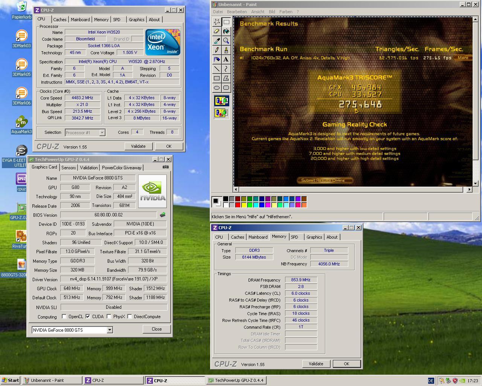Click the GPU-Z screenshot camera icon
This screenshot has height=386, width=482.
(165, 167)
